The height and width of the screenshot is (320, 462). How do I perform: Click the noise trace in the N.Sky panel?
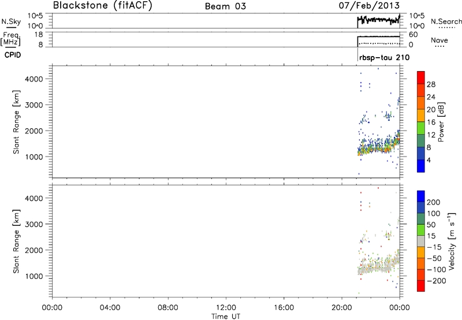point(379,20)
